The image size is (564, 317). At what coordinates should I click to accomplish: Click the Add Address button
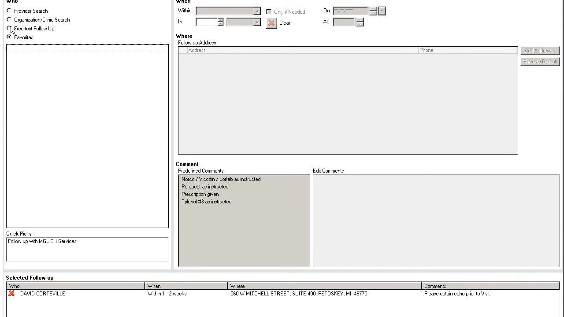[540, 51]
